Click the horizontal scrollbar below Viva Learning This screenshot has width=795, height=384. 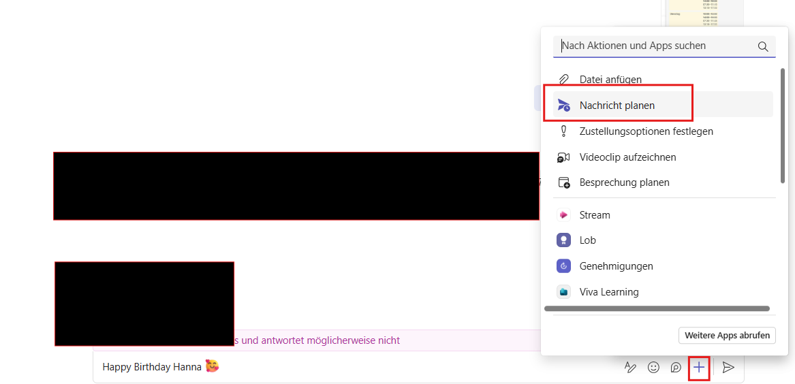[x=657, y=308]
